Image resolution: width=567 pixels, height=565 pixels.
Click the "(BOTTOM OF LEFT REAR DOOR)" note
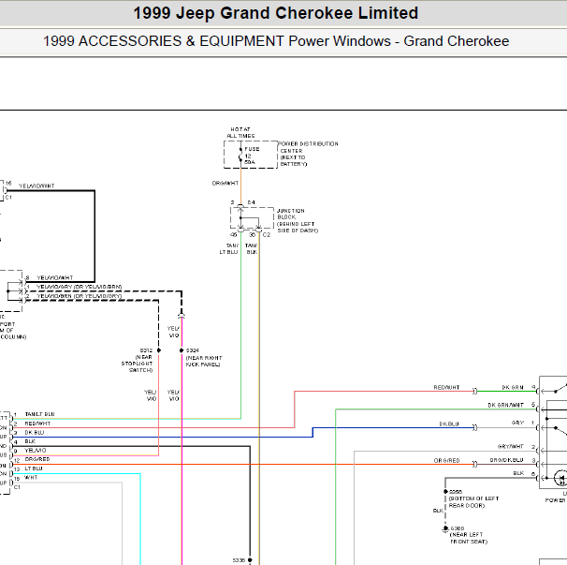point(473,502)
